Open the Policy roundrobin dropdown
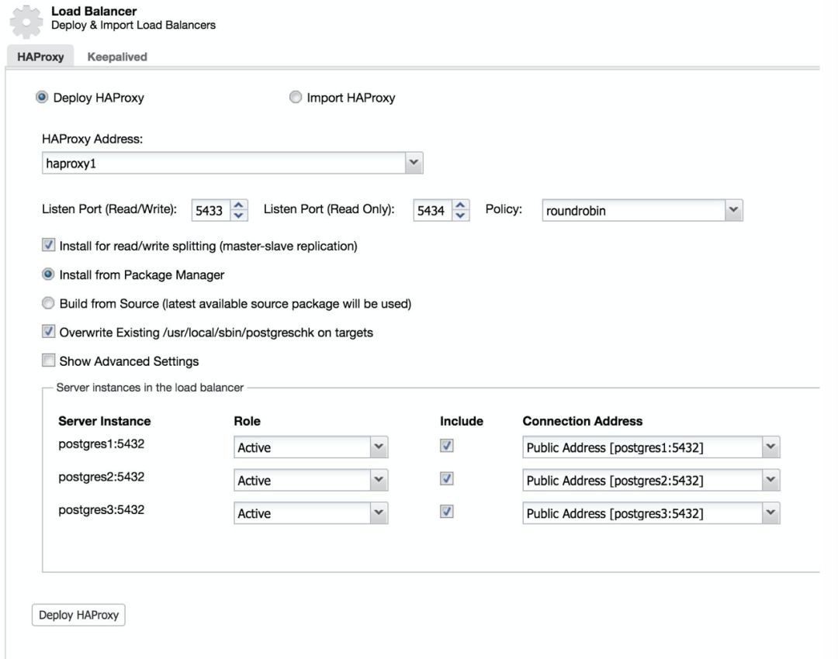Screen dimensions: 838x659 click(732, 210)
